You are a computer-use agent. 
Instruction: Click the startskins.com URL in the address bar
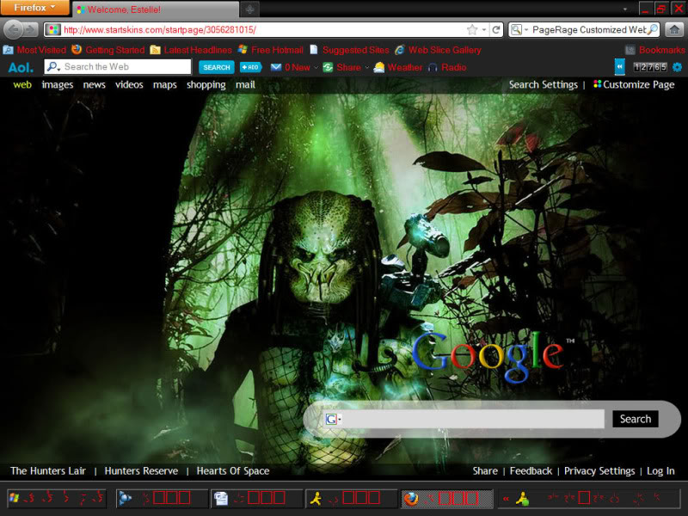pos(160,30)
